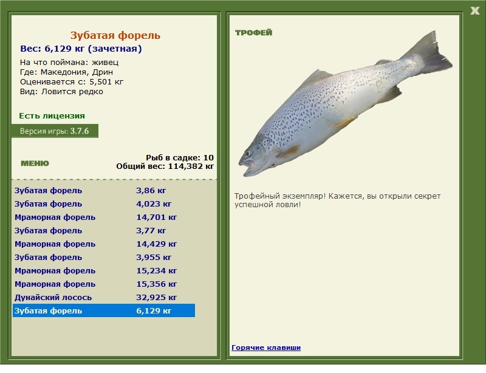
Task: Click the Общий вес total text
Action: 165,166
